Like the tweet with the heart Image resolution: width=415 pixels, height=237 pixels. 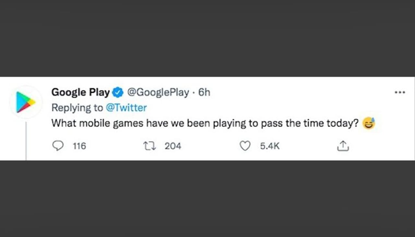[245, 146]
